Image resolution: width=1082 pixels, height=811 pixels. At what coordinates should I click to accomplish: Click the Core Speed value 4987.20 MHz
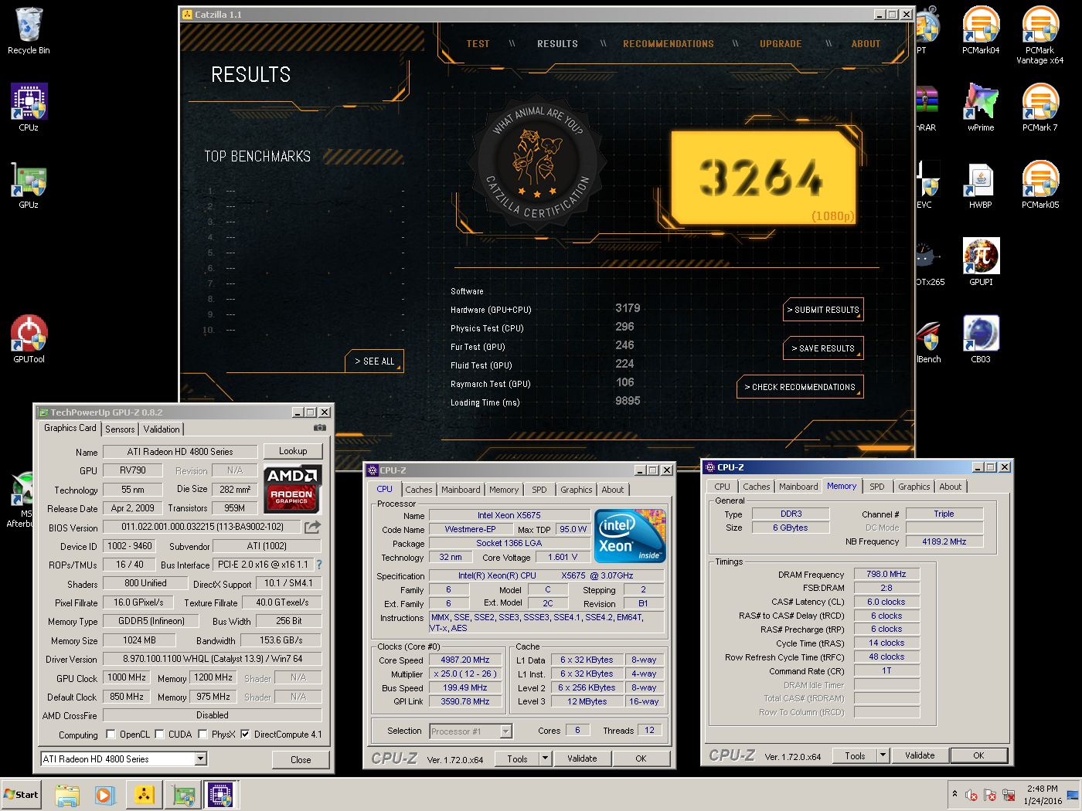[465, 660]
